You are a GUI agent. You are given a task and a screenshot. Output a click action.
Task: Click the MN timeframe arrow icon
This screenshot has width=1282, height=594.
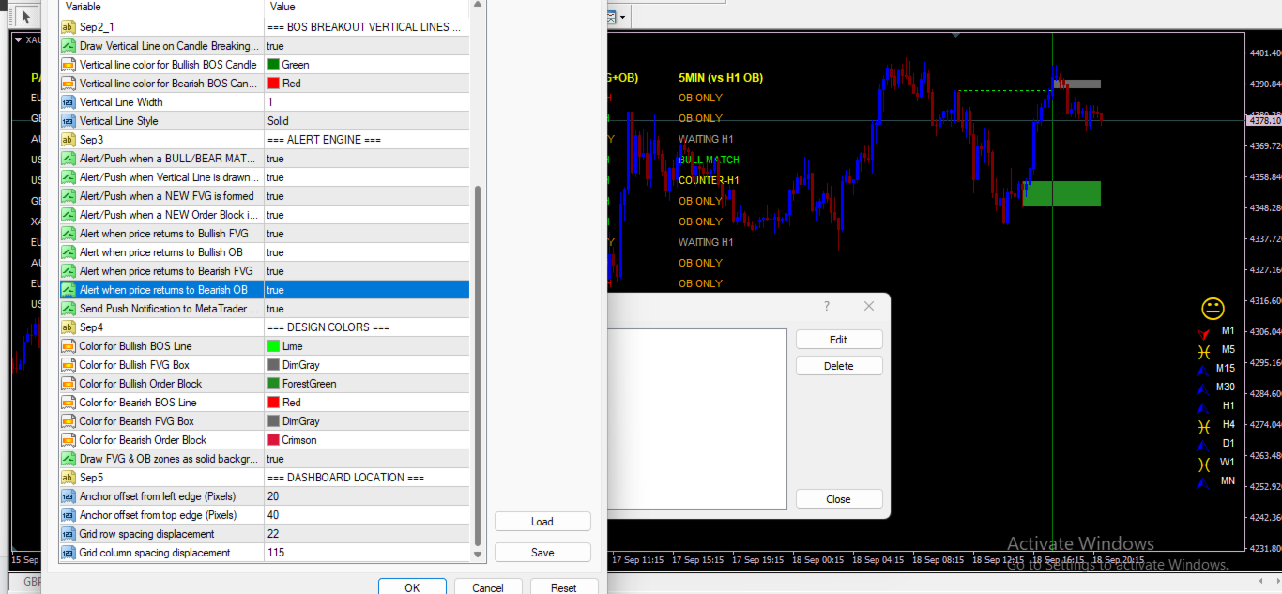click(x=1203, y=482)
